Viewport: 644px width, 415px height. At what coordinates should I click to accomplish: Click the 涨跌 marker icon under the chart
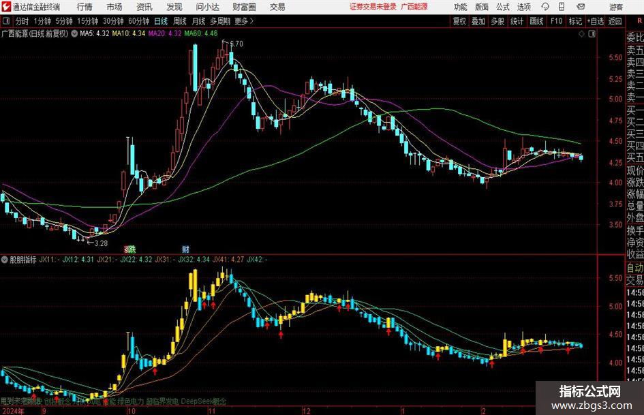point(129,249)
